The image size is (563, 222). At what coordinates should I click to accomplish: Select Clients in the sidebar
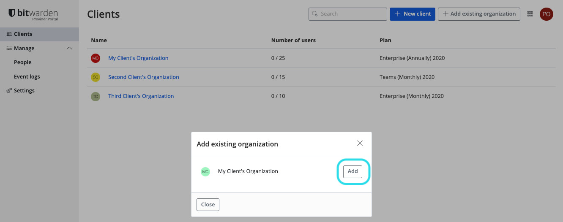click(x=23, y=34)
